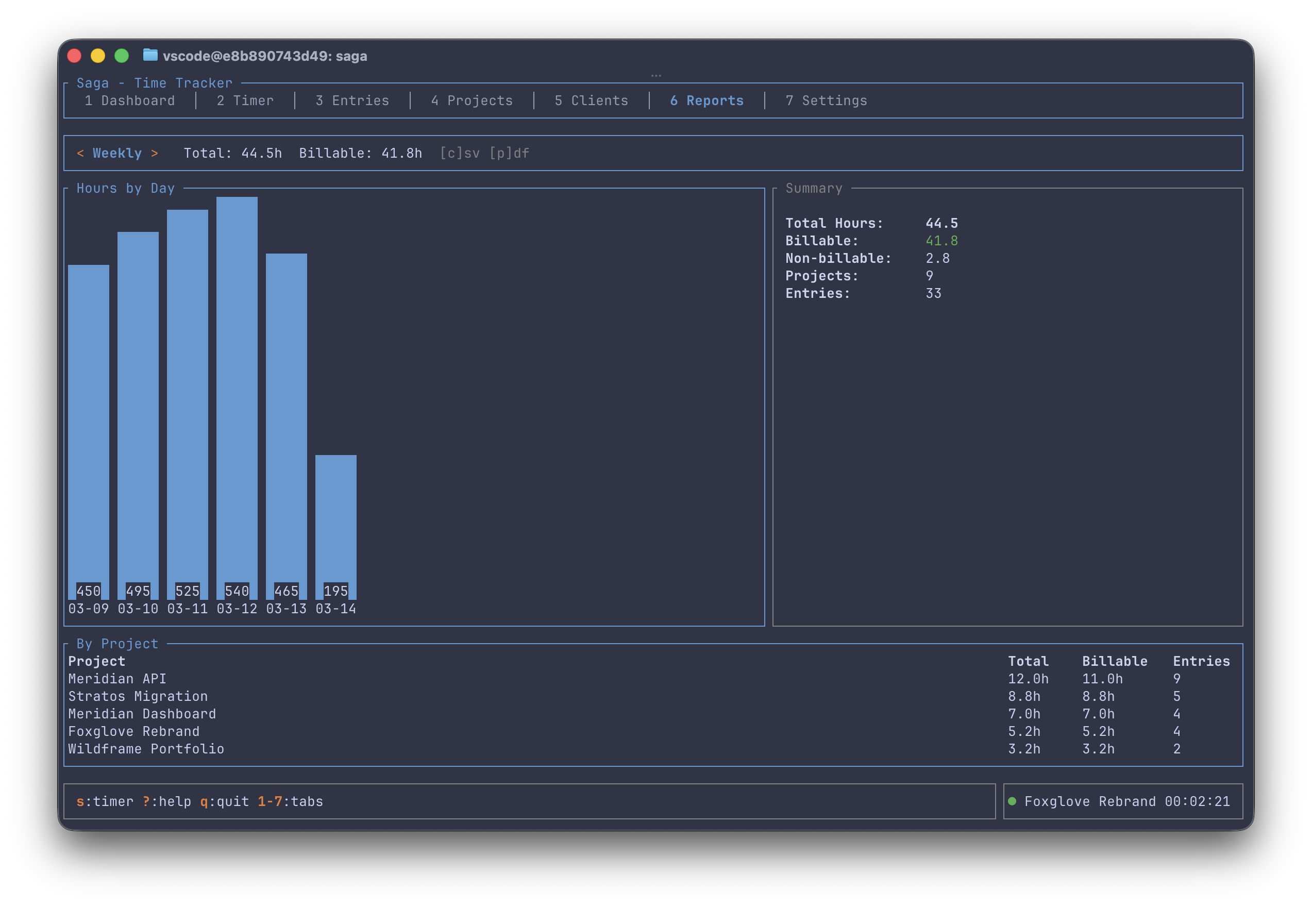Select the Wildframe Portfolio row
This screenshot has height=907, width=1312.
tap(146, 749)
